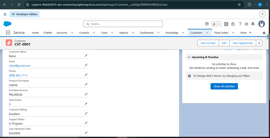
Task: Open rahul@gmail.com email link
Action: pos(20,66)
